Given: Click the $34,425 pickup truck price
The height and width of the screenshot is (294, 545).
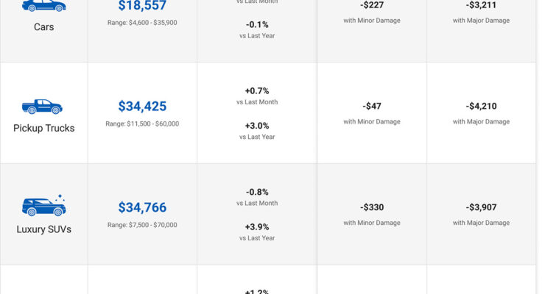Looking at the screenshot, I should point(142,107).
